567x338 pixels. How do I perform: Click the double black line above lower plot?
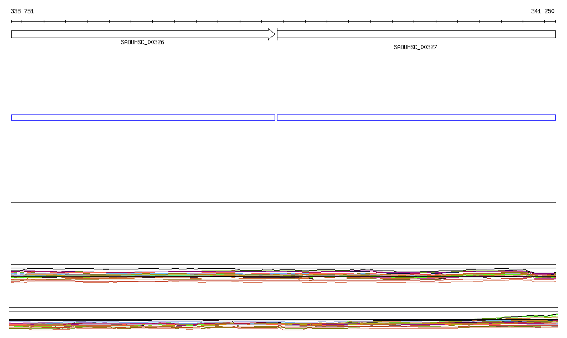[283, 309]
